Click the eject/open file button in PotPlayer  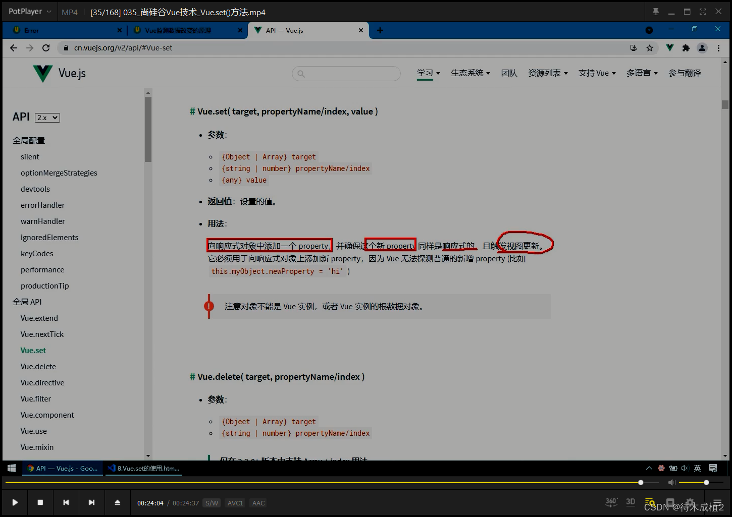coord(117,502)
